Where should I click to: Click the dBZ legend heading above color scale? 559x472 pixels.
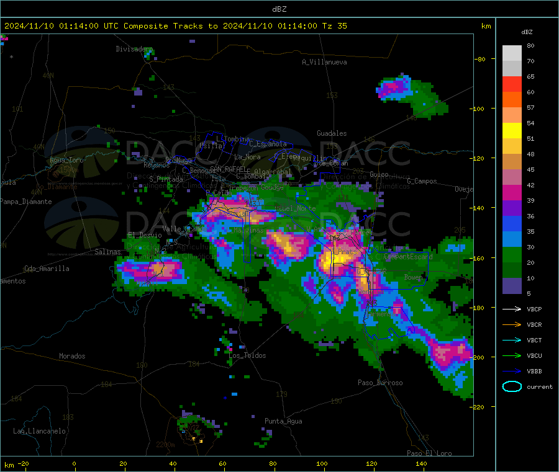527,32
